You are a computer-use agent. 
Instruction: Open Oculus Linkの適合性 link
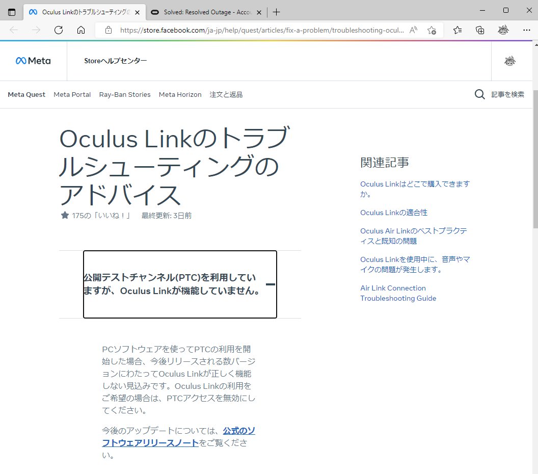click(x=393, y=213)
